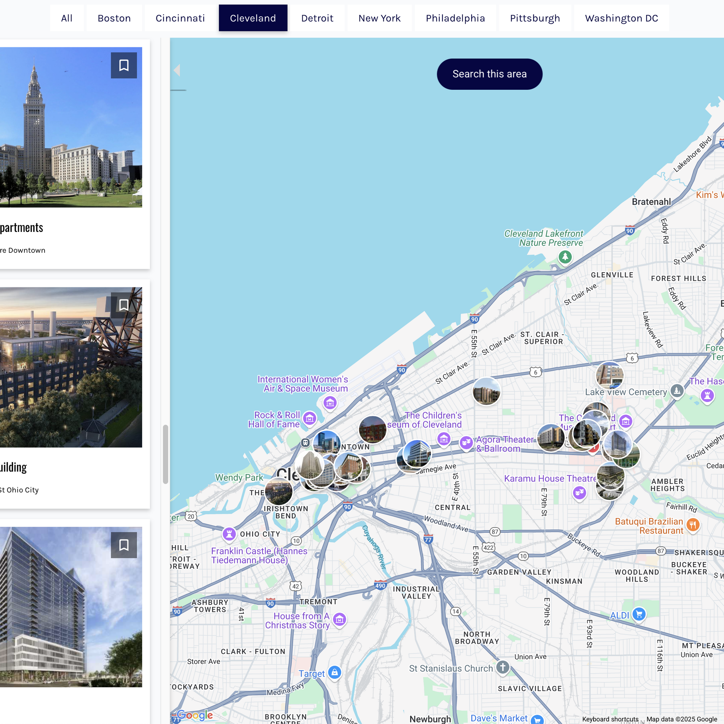Viewport: 724px width, 724px height.
Task: Click the listings panel scrollbar
Action: click(165, 454)
